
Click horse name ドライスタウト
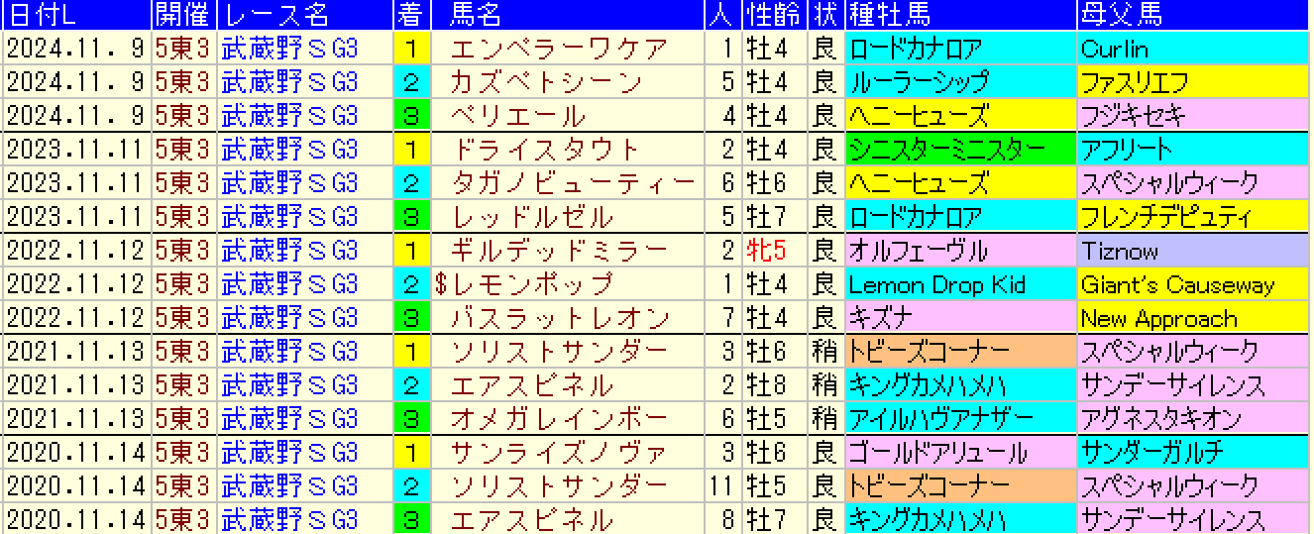click(546, 150)
